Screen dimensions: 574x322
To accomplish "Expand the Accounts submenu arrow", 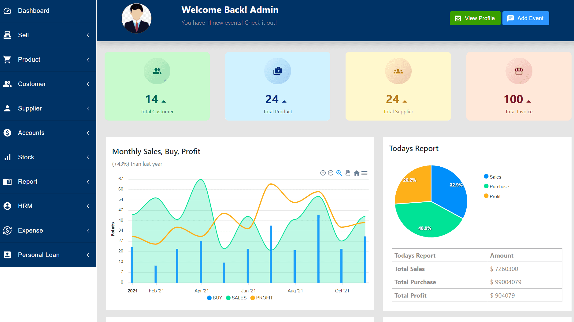I will pos(88,133).
